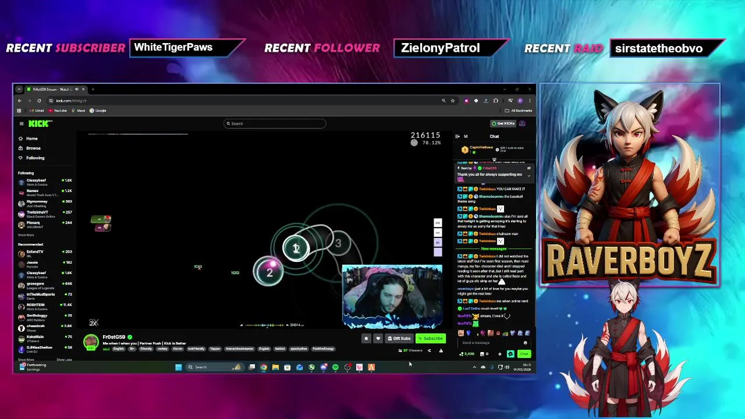Screen dimensions: 745x419
Task: Open EsfandTV recommended channel
Action: [45, 253]
